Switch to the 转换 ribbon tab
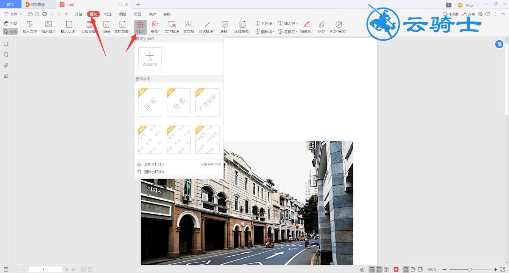 [167, 14]
